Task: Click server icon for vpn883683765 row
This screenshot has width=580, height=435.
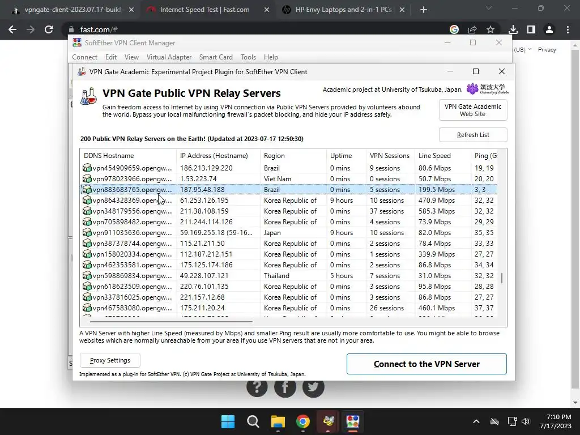Action: click(87, 189)
